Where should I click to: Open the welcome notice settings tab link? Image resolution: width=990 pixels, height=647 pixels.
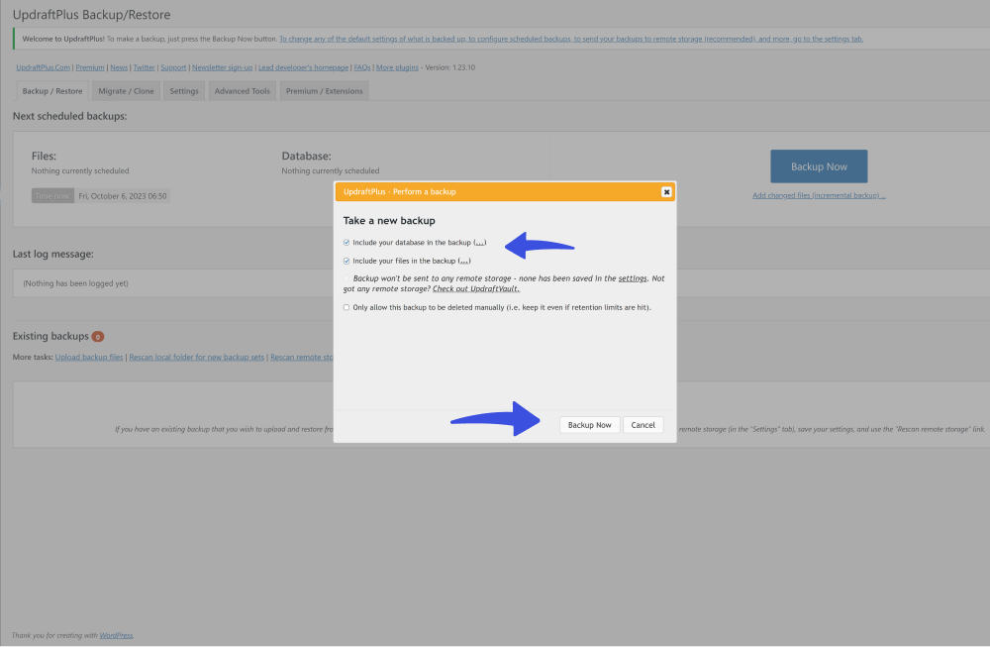click(x=571, y=40)
